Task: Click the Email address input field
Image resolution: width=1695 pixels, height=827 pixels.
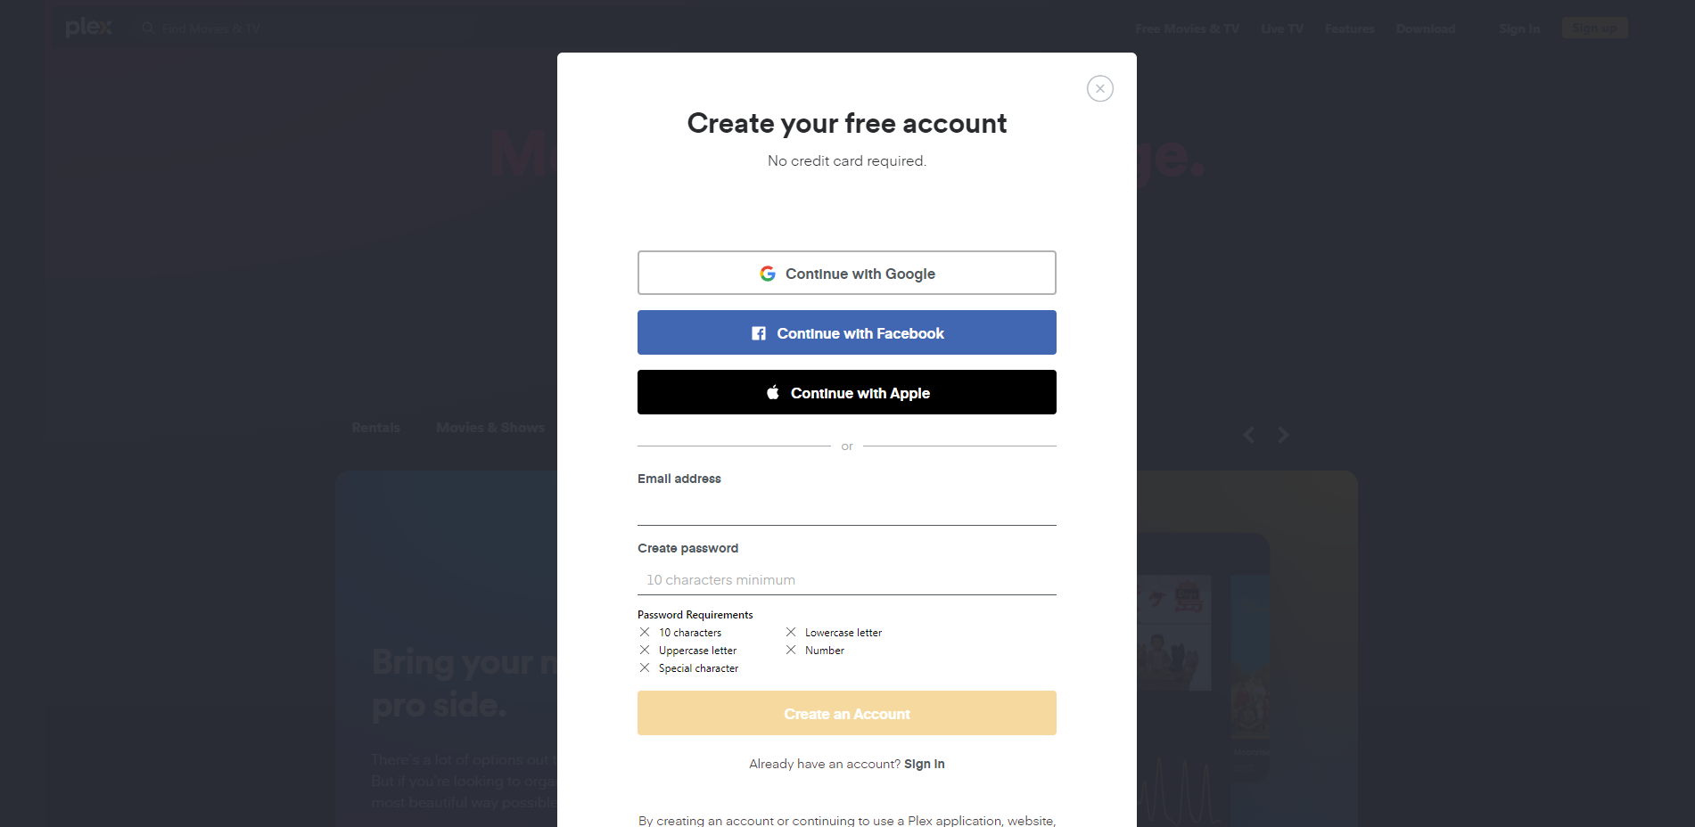Action: (846, 510)
